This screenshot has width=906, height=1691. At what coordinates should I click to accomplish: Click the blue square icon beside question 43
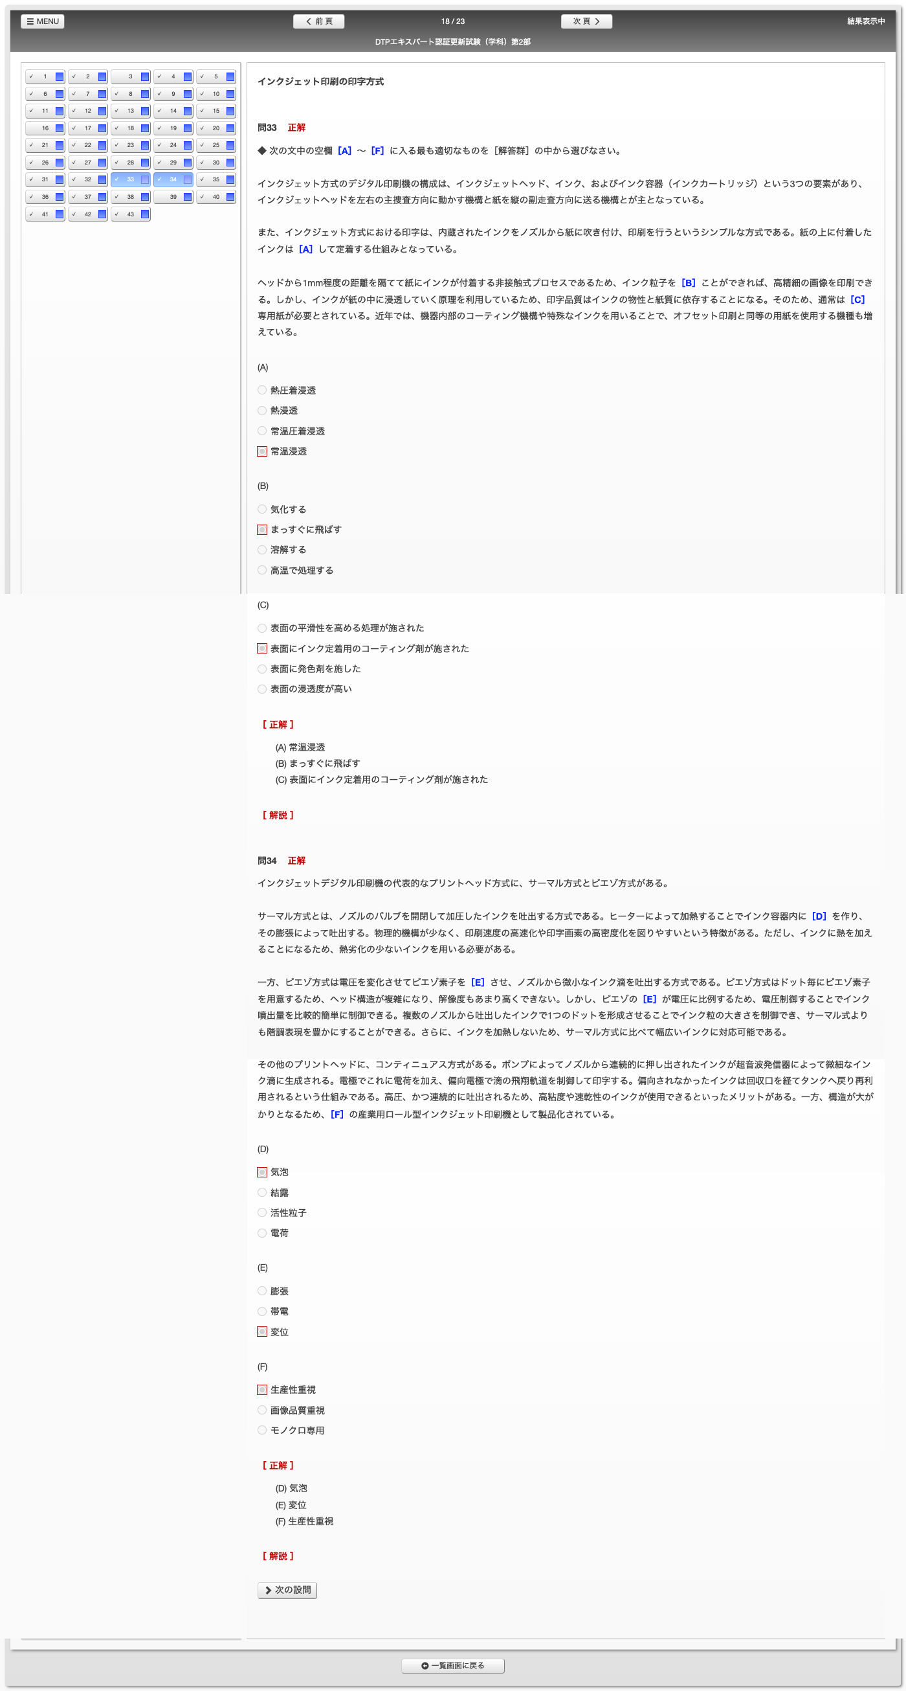145,214
